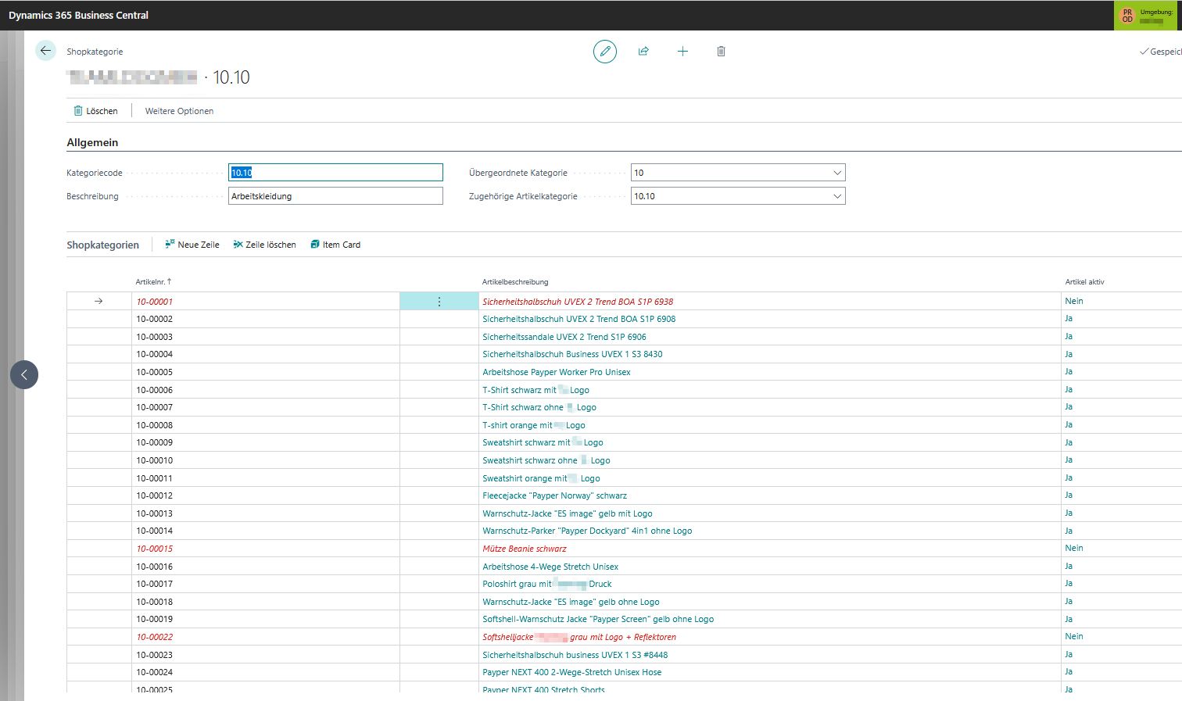
Task: Open Payper NEXT 400 2-Wege-Stretch Unisex Hose
Action: point(572,672)
